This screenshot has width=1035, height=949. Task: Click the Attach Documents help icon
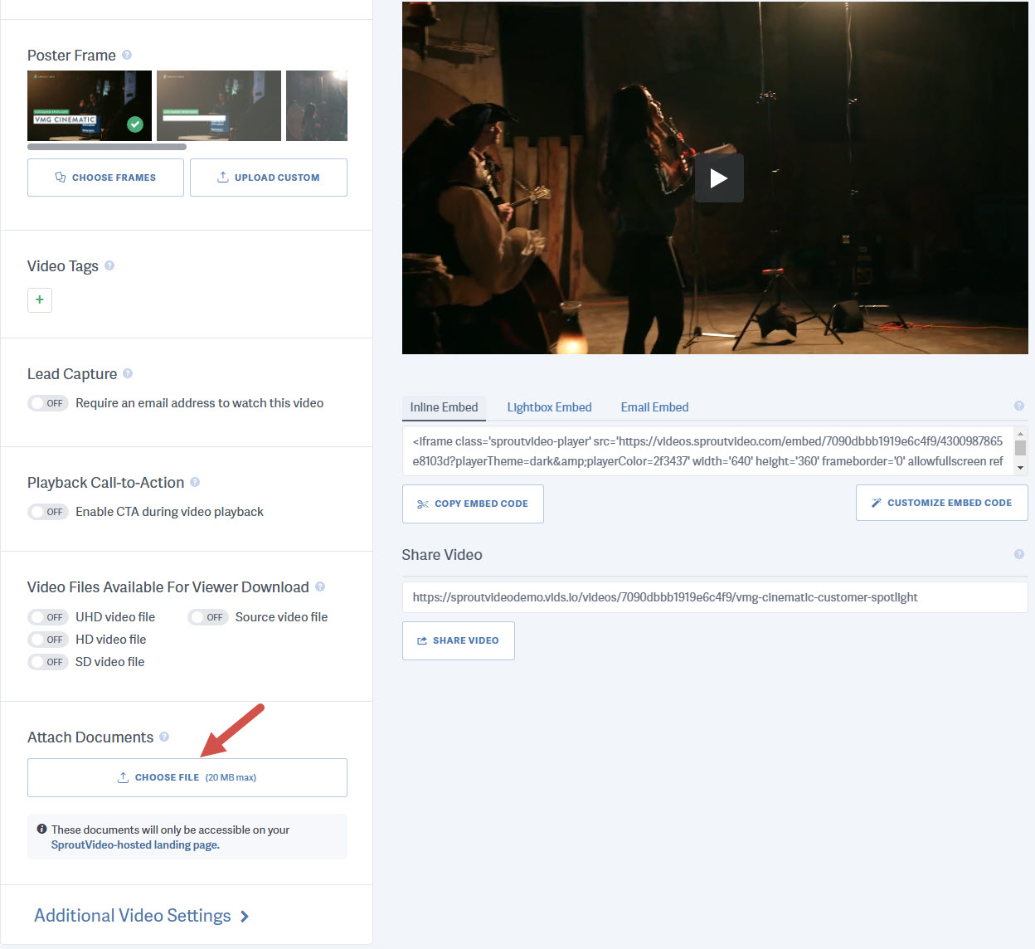[165, 737]
